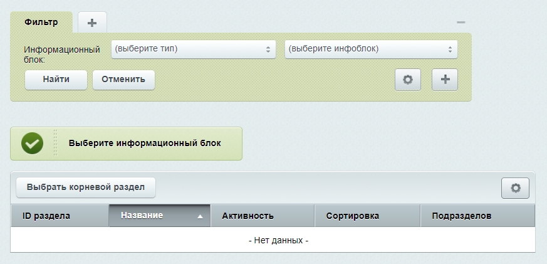Screen dimensions: 547x264
Task: Click the plus icon to add filter field
Action: tap(445, 80)
